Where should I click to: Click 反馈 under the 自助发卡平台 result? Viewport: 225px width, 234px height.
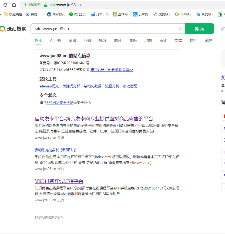coord(61,138)
